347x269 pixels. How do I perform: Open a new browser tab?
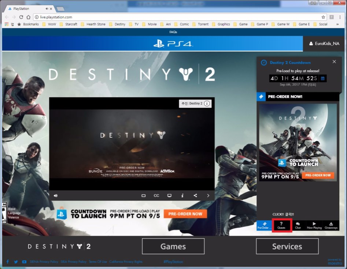click(60, 9)
